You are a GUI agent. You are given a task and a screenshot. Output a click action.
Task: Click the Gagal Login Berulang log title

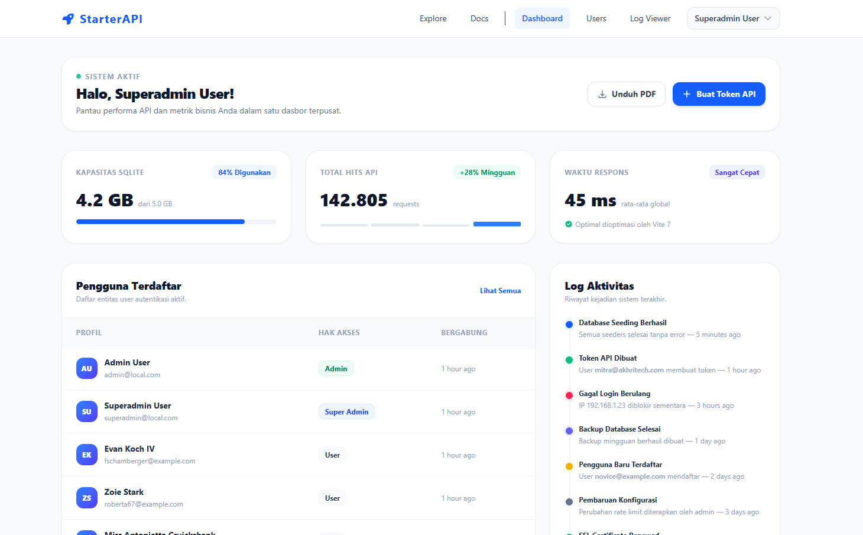(614, 394)
